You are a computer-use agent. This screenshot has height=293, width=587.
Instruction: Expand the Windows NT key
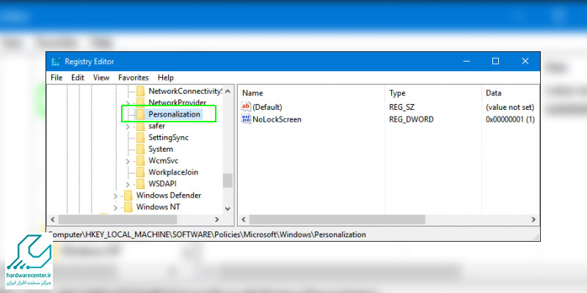(x=116, y=207)
